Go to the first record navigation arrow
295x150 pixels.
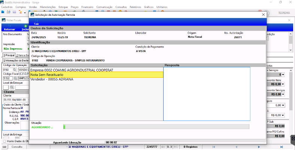(x=214, y=147)
